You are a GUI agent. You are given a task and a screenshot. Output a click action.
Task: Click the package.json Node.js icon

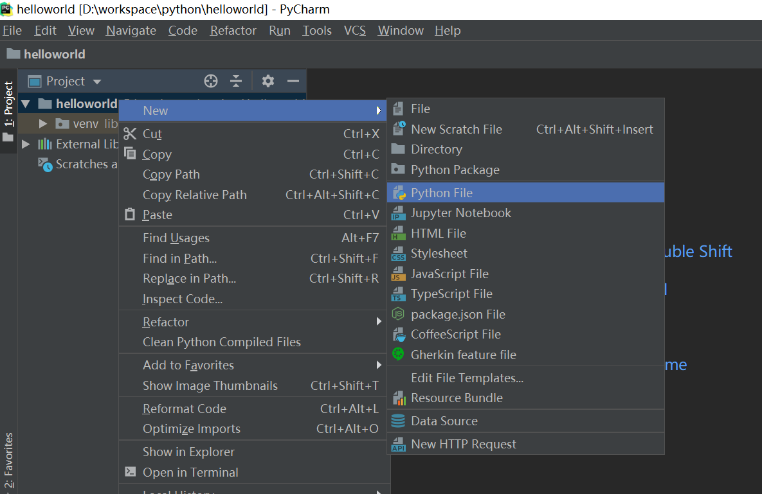[398, 314]
